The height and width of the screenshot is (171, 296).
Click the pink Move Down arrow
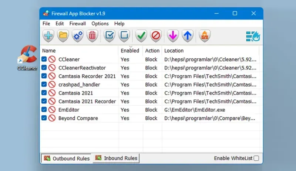point(173,35)
